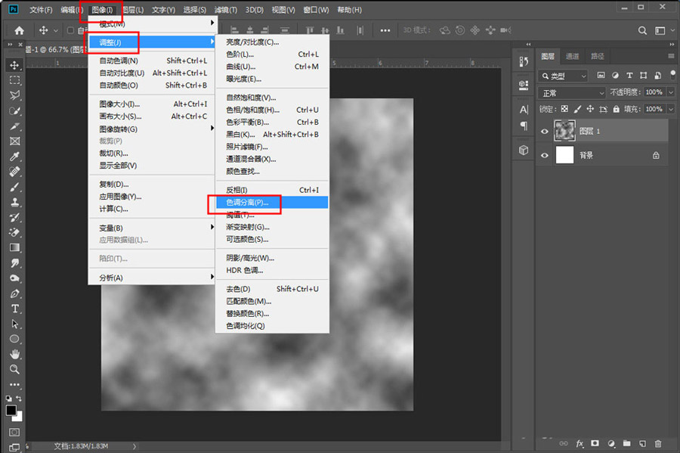The width and height of the screenshot is (680, 453).
Task: Choose 渐变映射(G)... menu entry
Action: [272, 227]
